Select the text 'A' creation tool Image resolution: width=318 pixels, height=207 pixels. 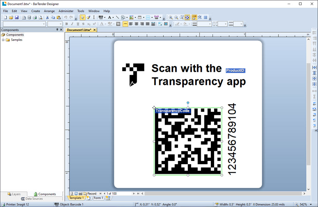[109, 18]
